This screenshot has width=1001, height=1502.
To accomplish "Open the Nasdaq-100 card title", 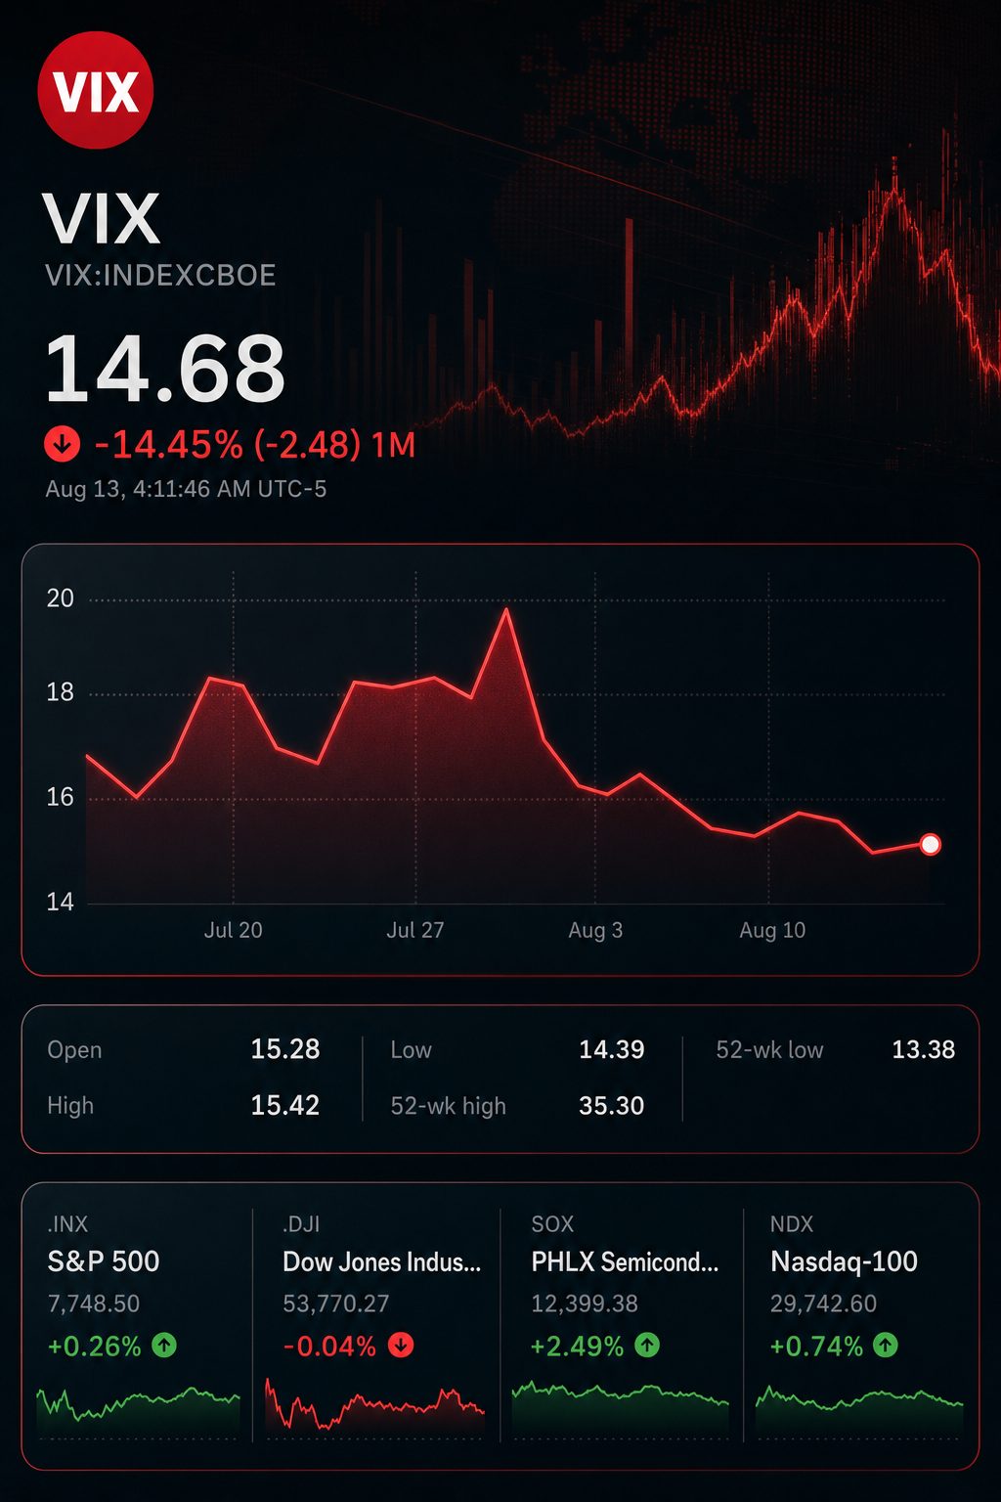I will coord(844,1261).
